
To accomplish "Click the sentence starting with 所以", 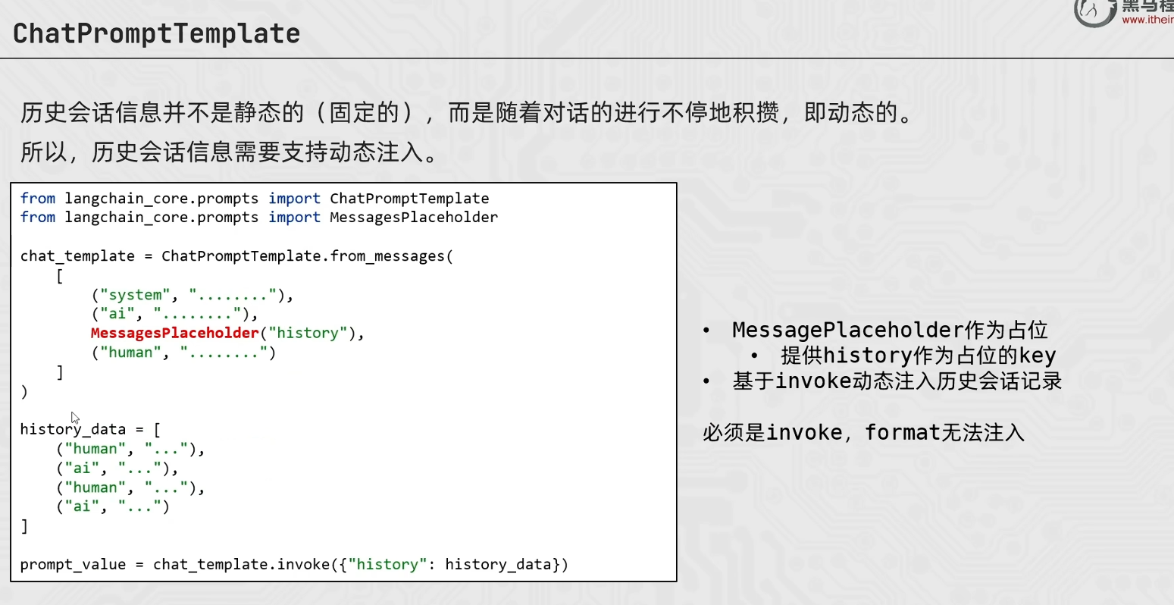I will (x=230, y=152).
